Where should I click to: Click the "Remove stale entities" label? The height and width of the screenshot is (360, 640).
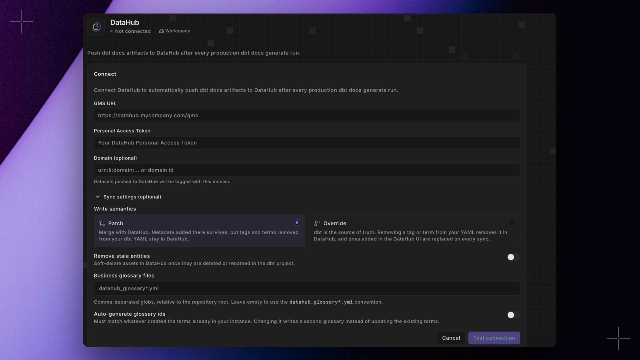click(122, 256)
